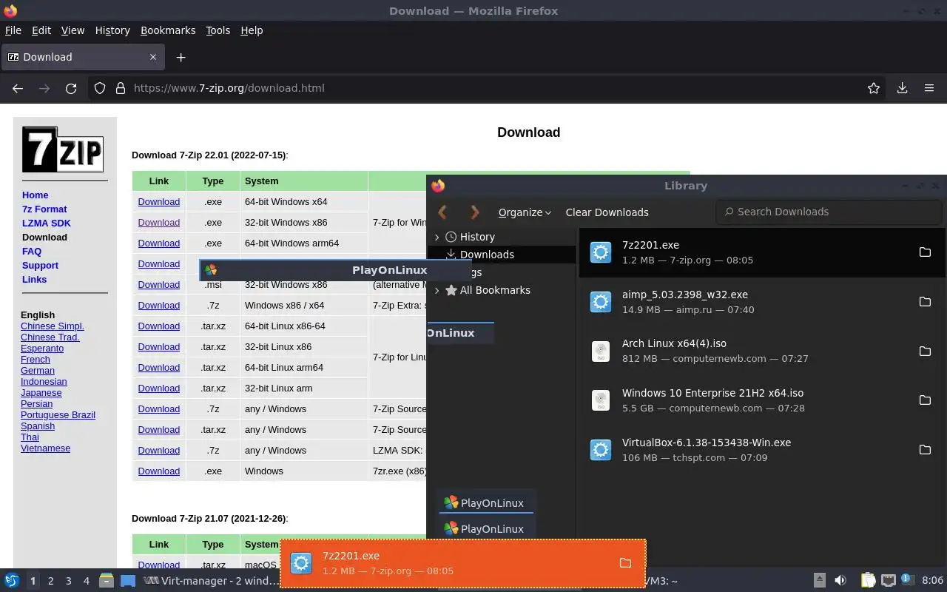Go back in the Library window
Image resolution: width=947 pixels, height=592 pixels.
442,212
